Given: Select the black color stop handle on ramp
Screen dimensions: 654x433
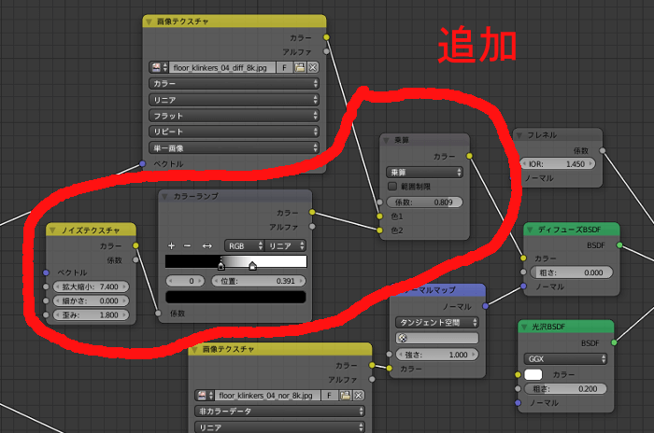Looking at the screenshot, I should [221, 265].
